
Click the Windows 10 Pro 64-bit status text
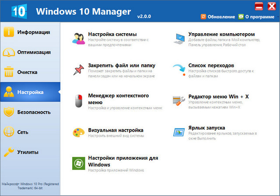coord(30,186)
